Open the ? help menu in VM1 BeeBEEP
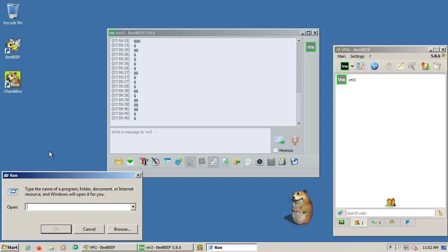Viewport: 448px width, 252px height. click(370, 56)
